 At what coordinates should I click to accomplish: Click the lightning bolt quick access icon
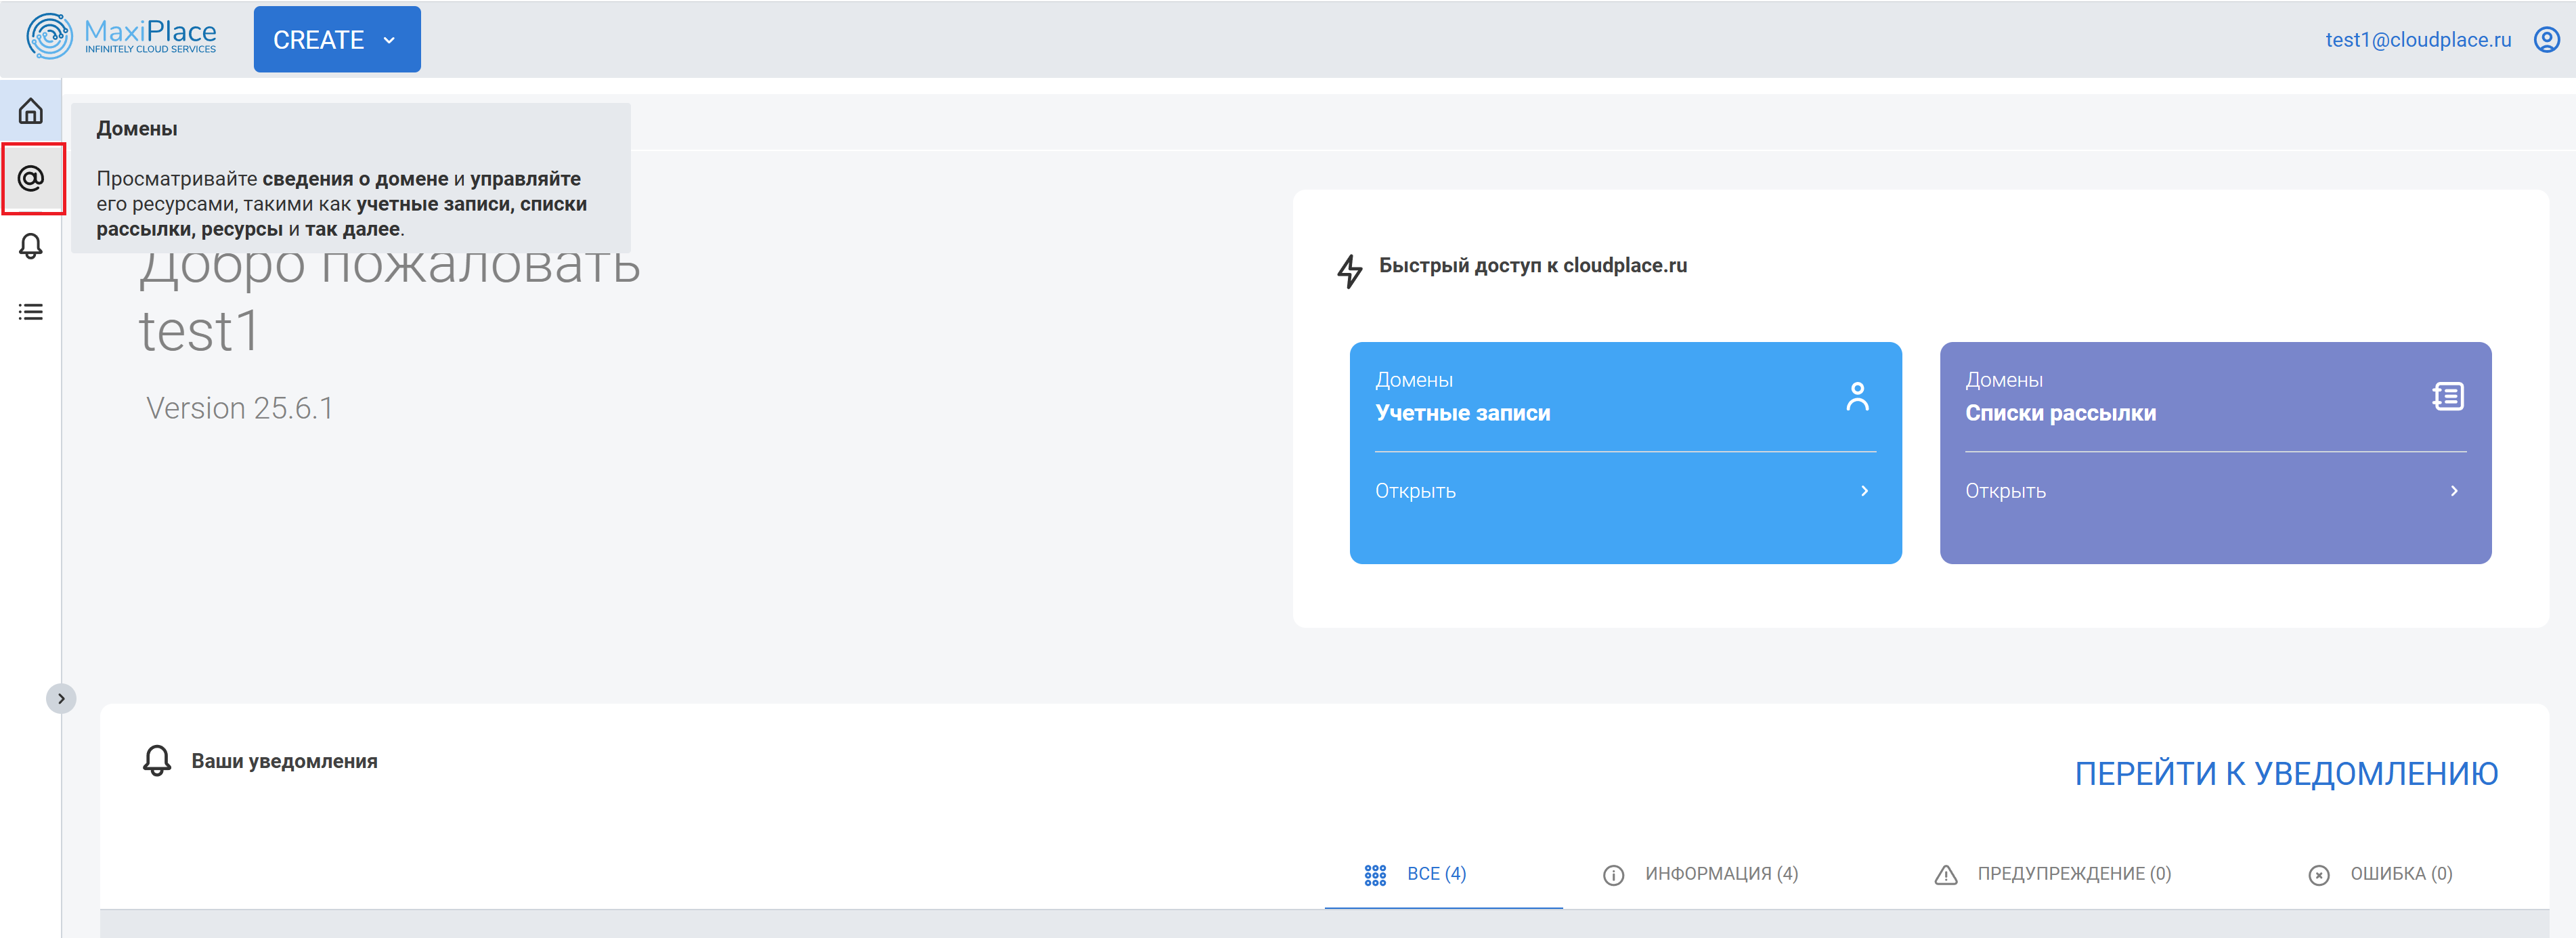(1350, 270)
